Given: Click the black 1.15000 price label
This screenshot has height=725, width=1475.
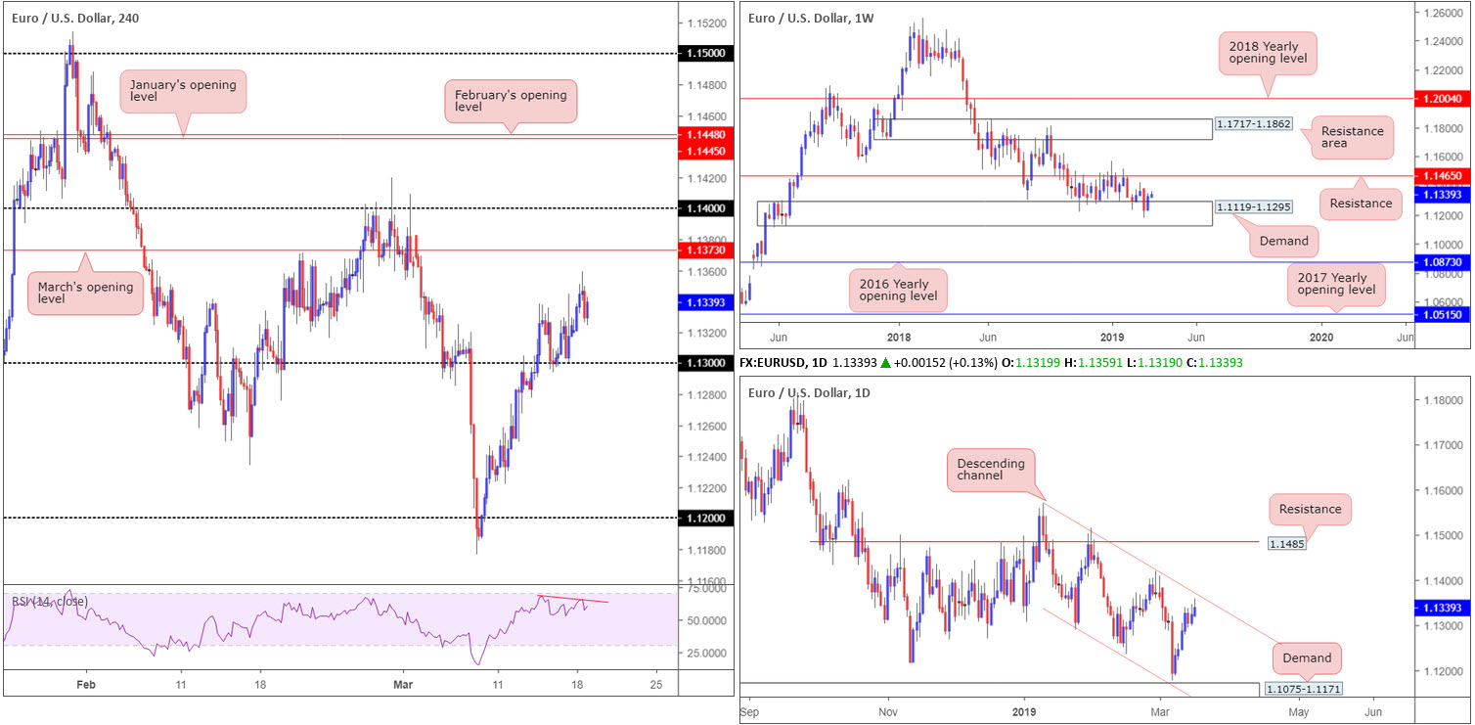Looking at the screenshot, I should tap(707, 53).
